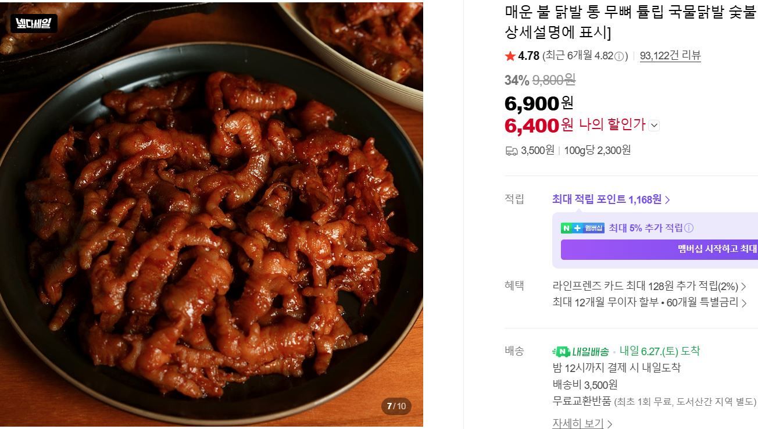The width and height of the screenshot is (758, 429).
Task: Click the N 내일배송 logo icon
Action: (x=581, y=352)
